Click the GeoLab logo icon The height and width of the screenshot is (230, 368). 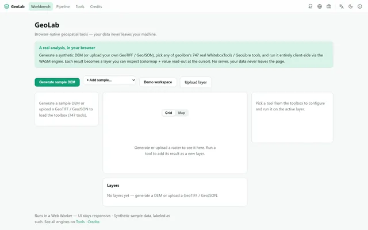(x=6, y=6)
